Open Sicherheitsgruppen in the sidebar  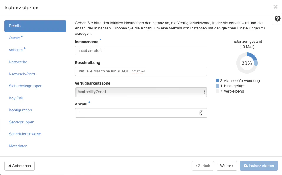(26, 86)
